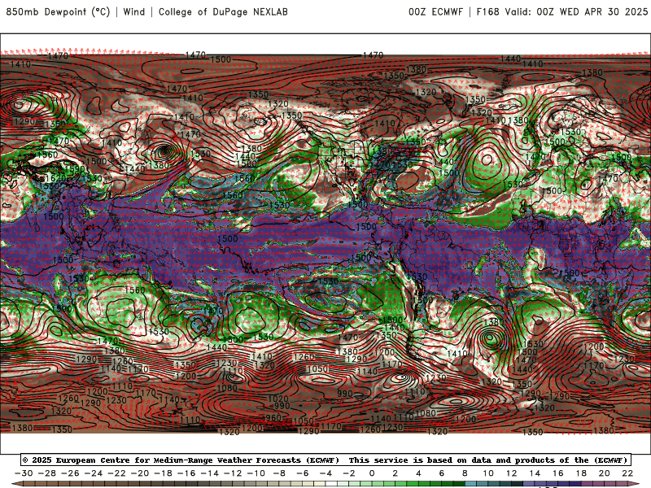
Task: Click the 1590 contour label on the map
Action: tap(75, 169)
